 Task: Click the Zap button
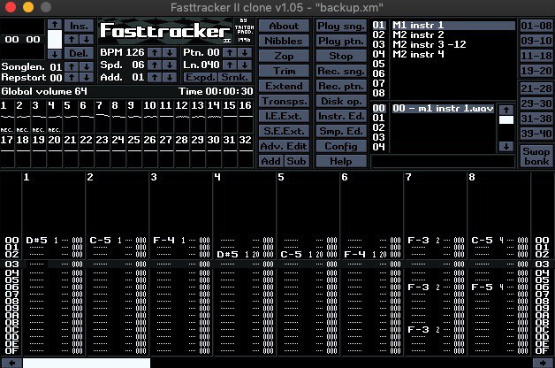coord(284,56)
